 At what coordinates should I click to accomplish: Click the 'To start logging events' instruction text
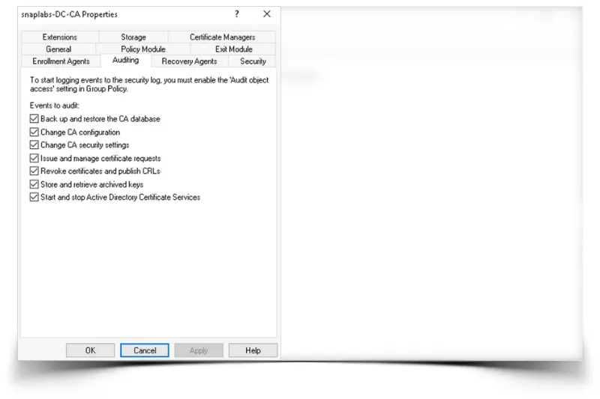[149, 85]
